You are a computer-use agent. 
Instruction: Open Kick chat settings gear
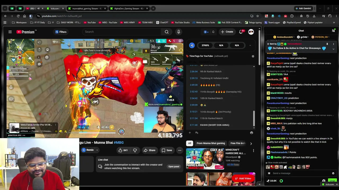(324, 181)
